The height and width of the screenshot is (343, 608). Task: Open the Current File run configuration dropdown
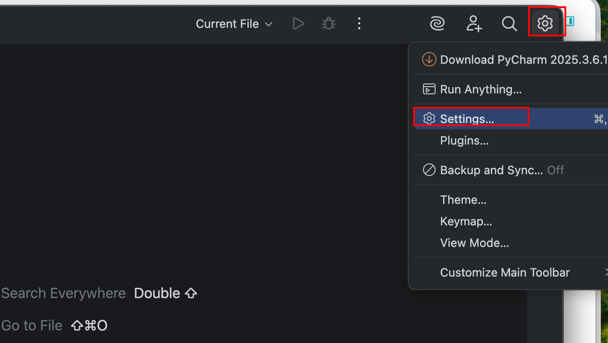(234, 24)
